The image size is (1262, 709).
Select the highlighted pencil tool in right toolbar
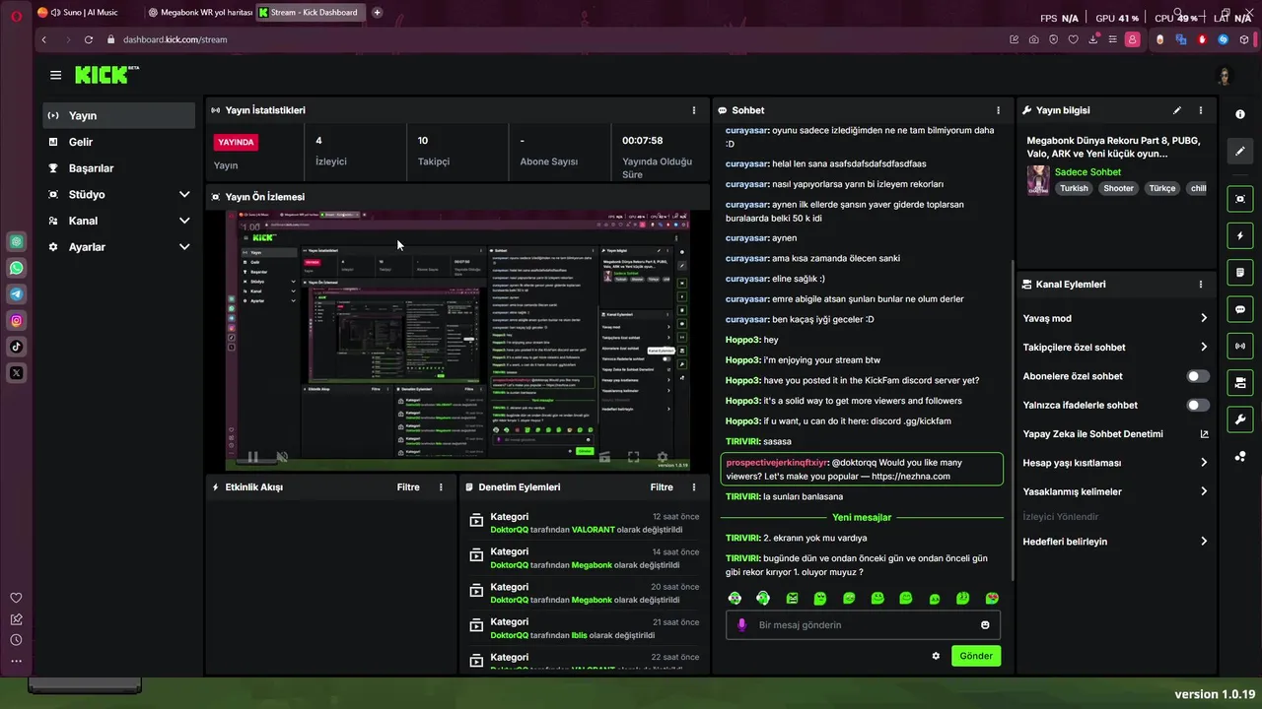[1240, 152]
